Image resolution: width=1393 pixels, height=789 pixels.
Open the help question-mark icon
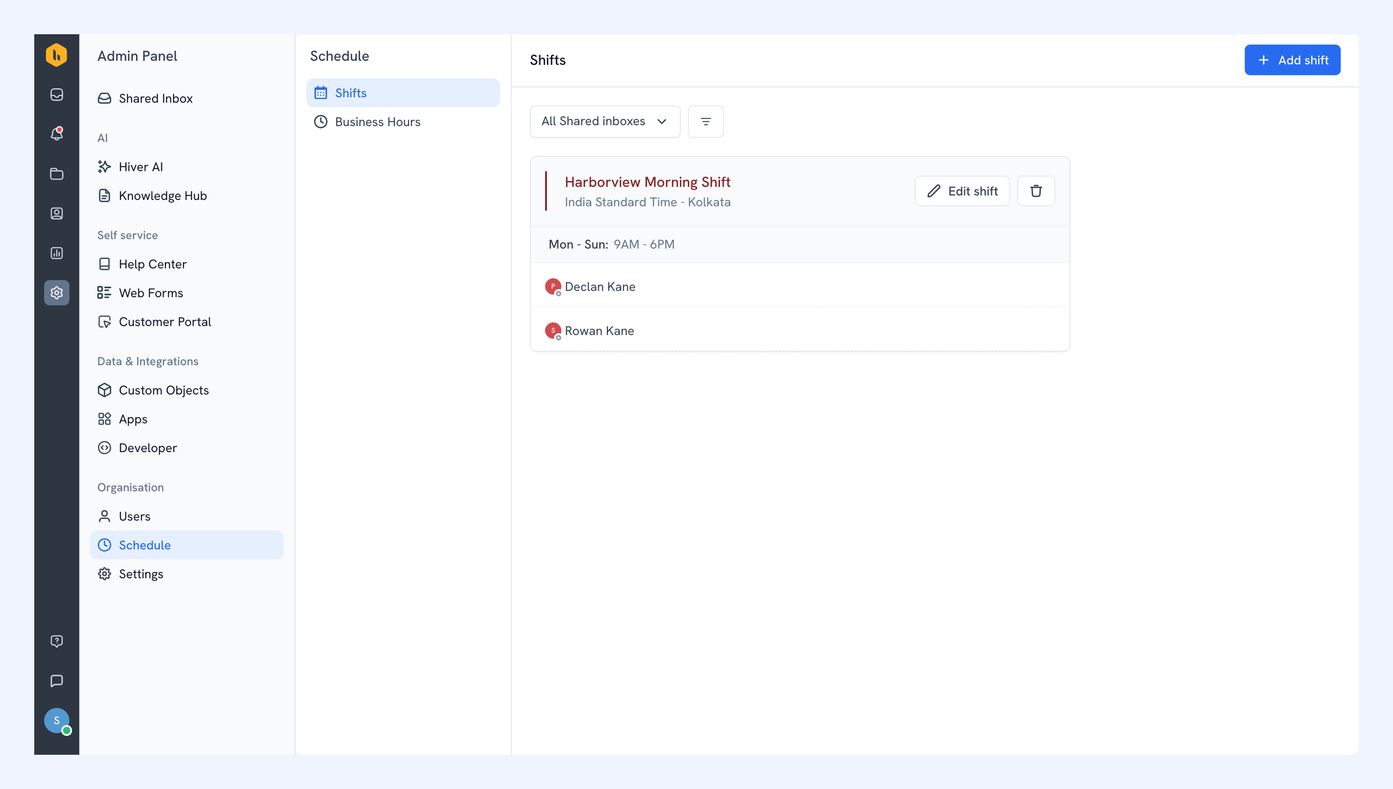[56, 641]
